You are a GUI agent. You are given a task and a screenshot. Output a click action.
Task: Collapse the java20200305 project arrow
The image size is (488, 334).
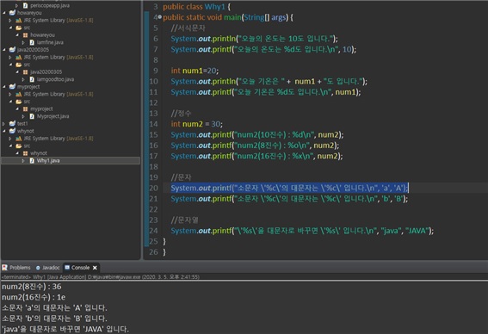[x=4, y=49]
